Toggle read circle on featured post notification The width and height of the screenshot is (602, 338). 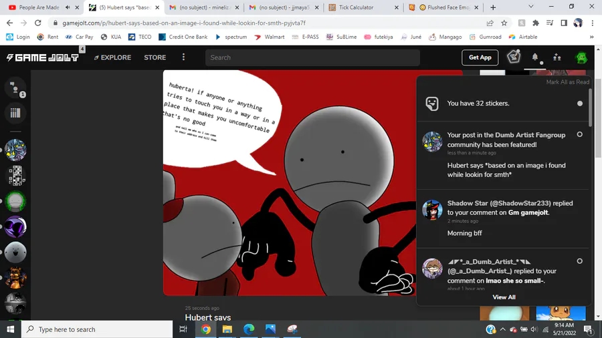tap(580, 134)
